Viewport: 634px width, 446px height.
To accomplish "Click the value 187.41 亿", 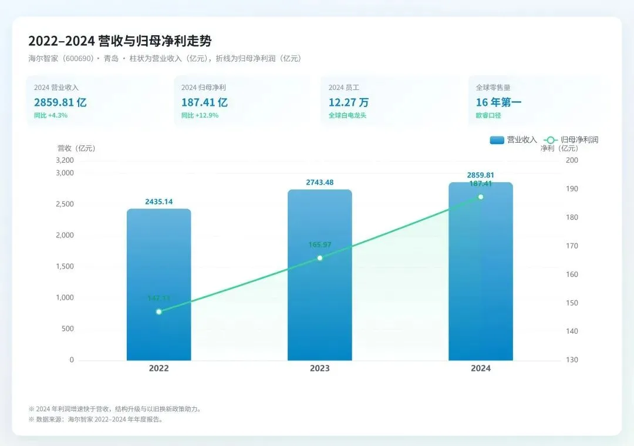I will pos(205,102).
